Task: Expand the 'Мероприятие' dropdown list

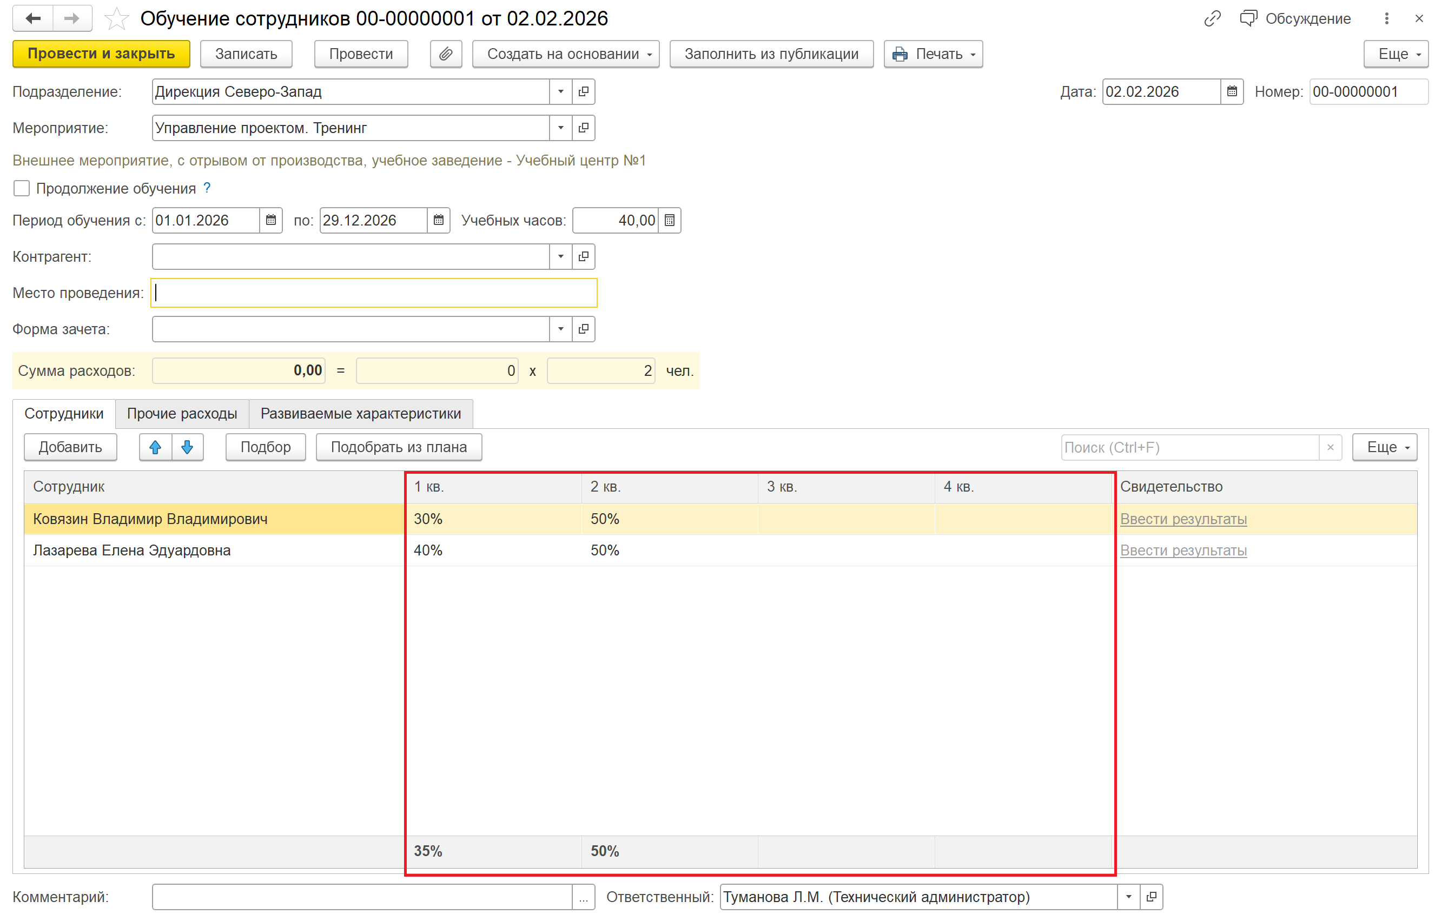Action: (x=560, y=128)
